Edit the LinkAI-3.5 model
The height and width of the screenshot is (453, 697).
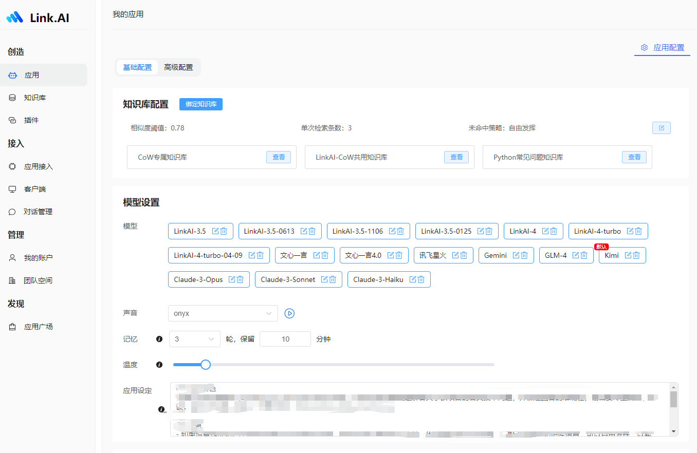pos(216,231)
